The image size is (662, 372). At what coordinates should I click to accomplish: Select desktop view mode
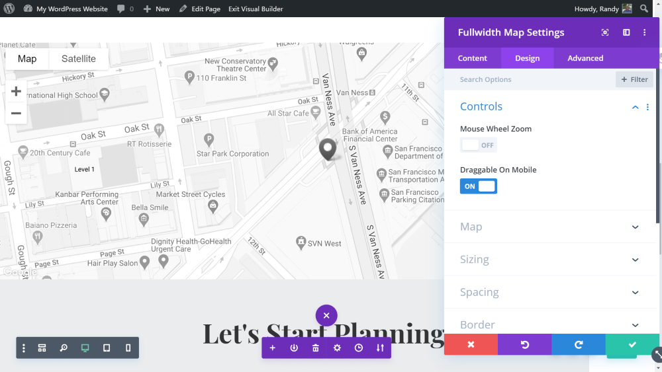85,348
